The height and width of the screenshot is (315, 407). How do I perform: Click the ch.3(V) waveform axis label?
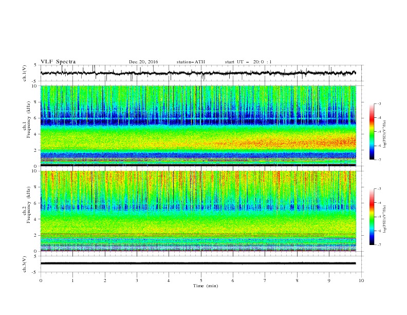[x=25, y=264]
